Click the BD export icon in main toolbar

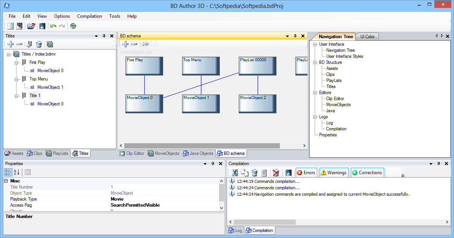(x=20, y=26)
